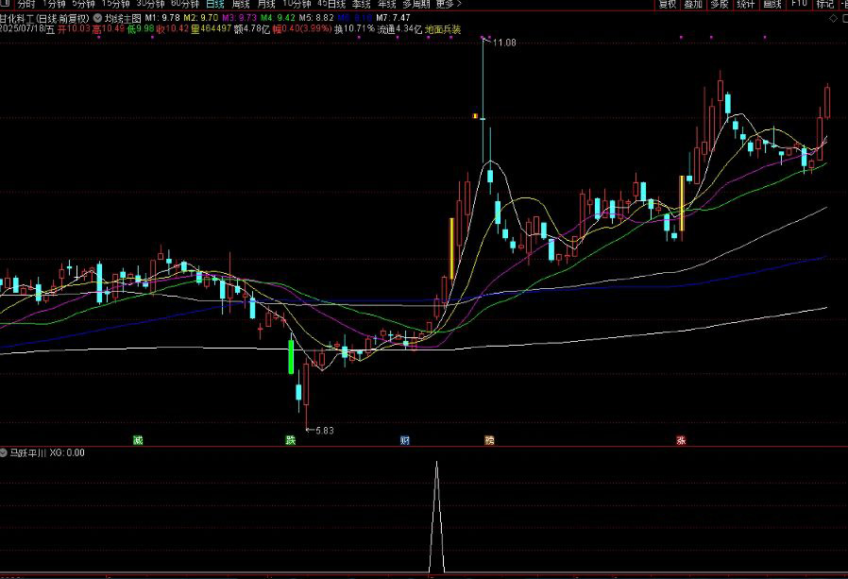Click the 复权 button
This screenshot has width=848, height=579.
tap(667, 4)
